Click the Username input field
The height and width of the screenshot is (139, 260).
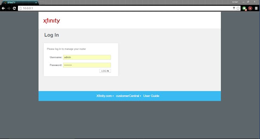click(x=87, y=57)
